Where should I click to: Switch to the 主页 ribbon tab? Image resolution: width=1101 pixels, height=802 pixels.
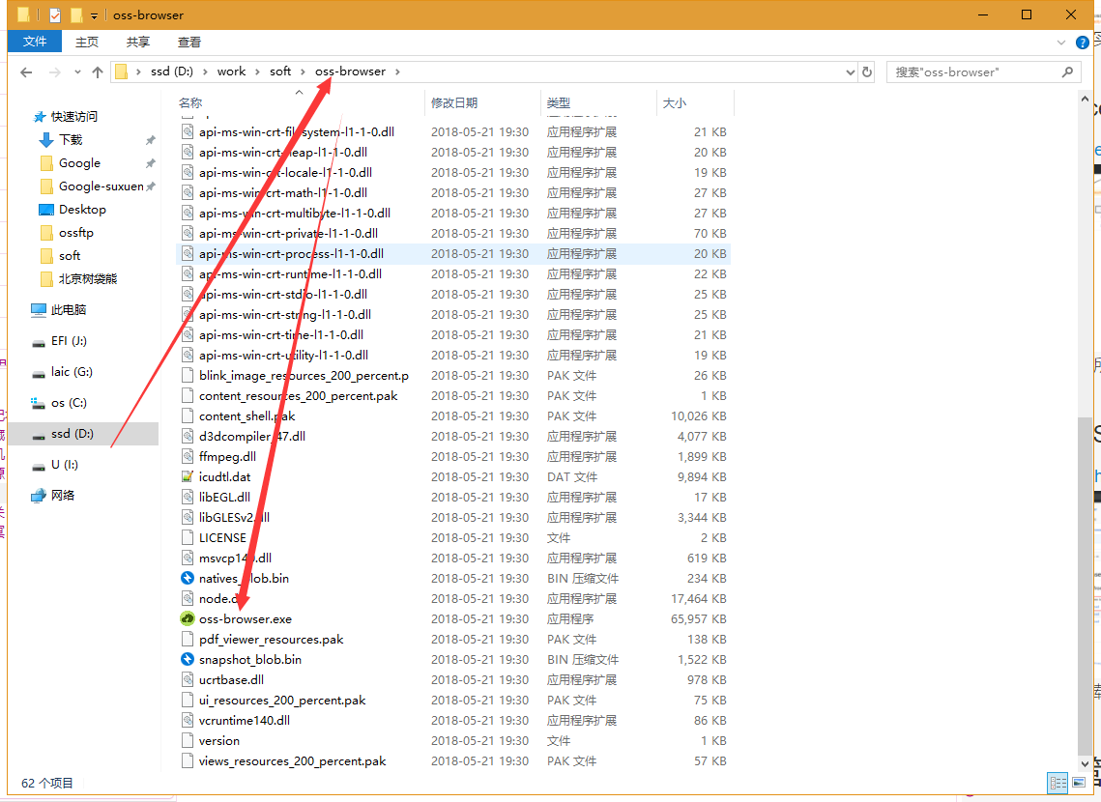tap(87, 43)
